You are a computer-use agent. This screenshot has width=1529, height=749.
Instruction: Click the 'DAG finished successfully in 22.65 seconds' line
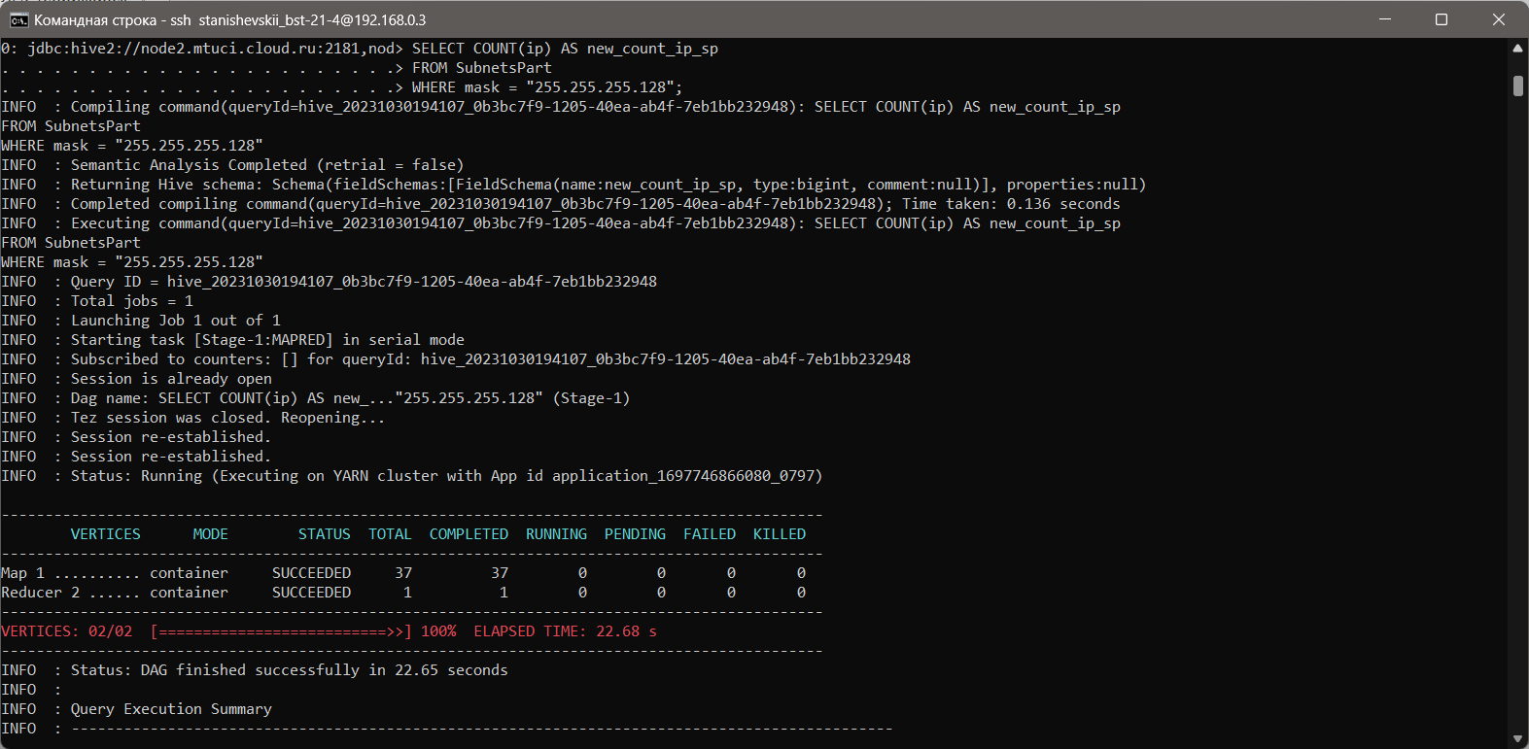pos(254,670)
